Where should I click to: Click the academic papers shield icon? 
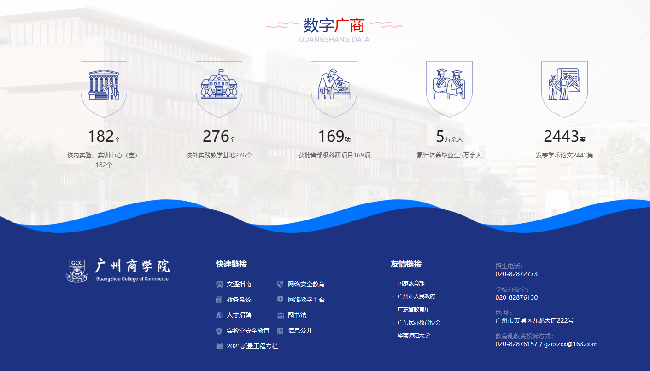pyautogui.click(x=564, y=87)
